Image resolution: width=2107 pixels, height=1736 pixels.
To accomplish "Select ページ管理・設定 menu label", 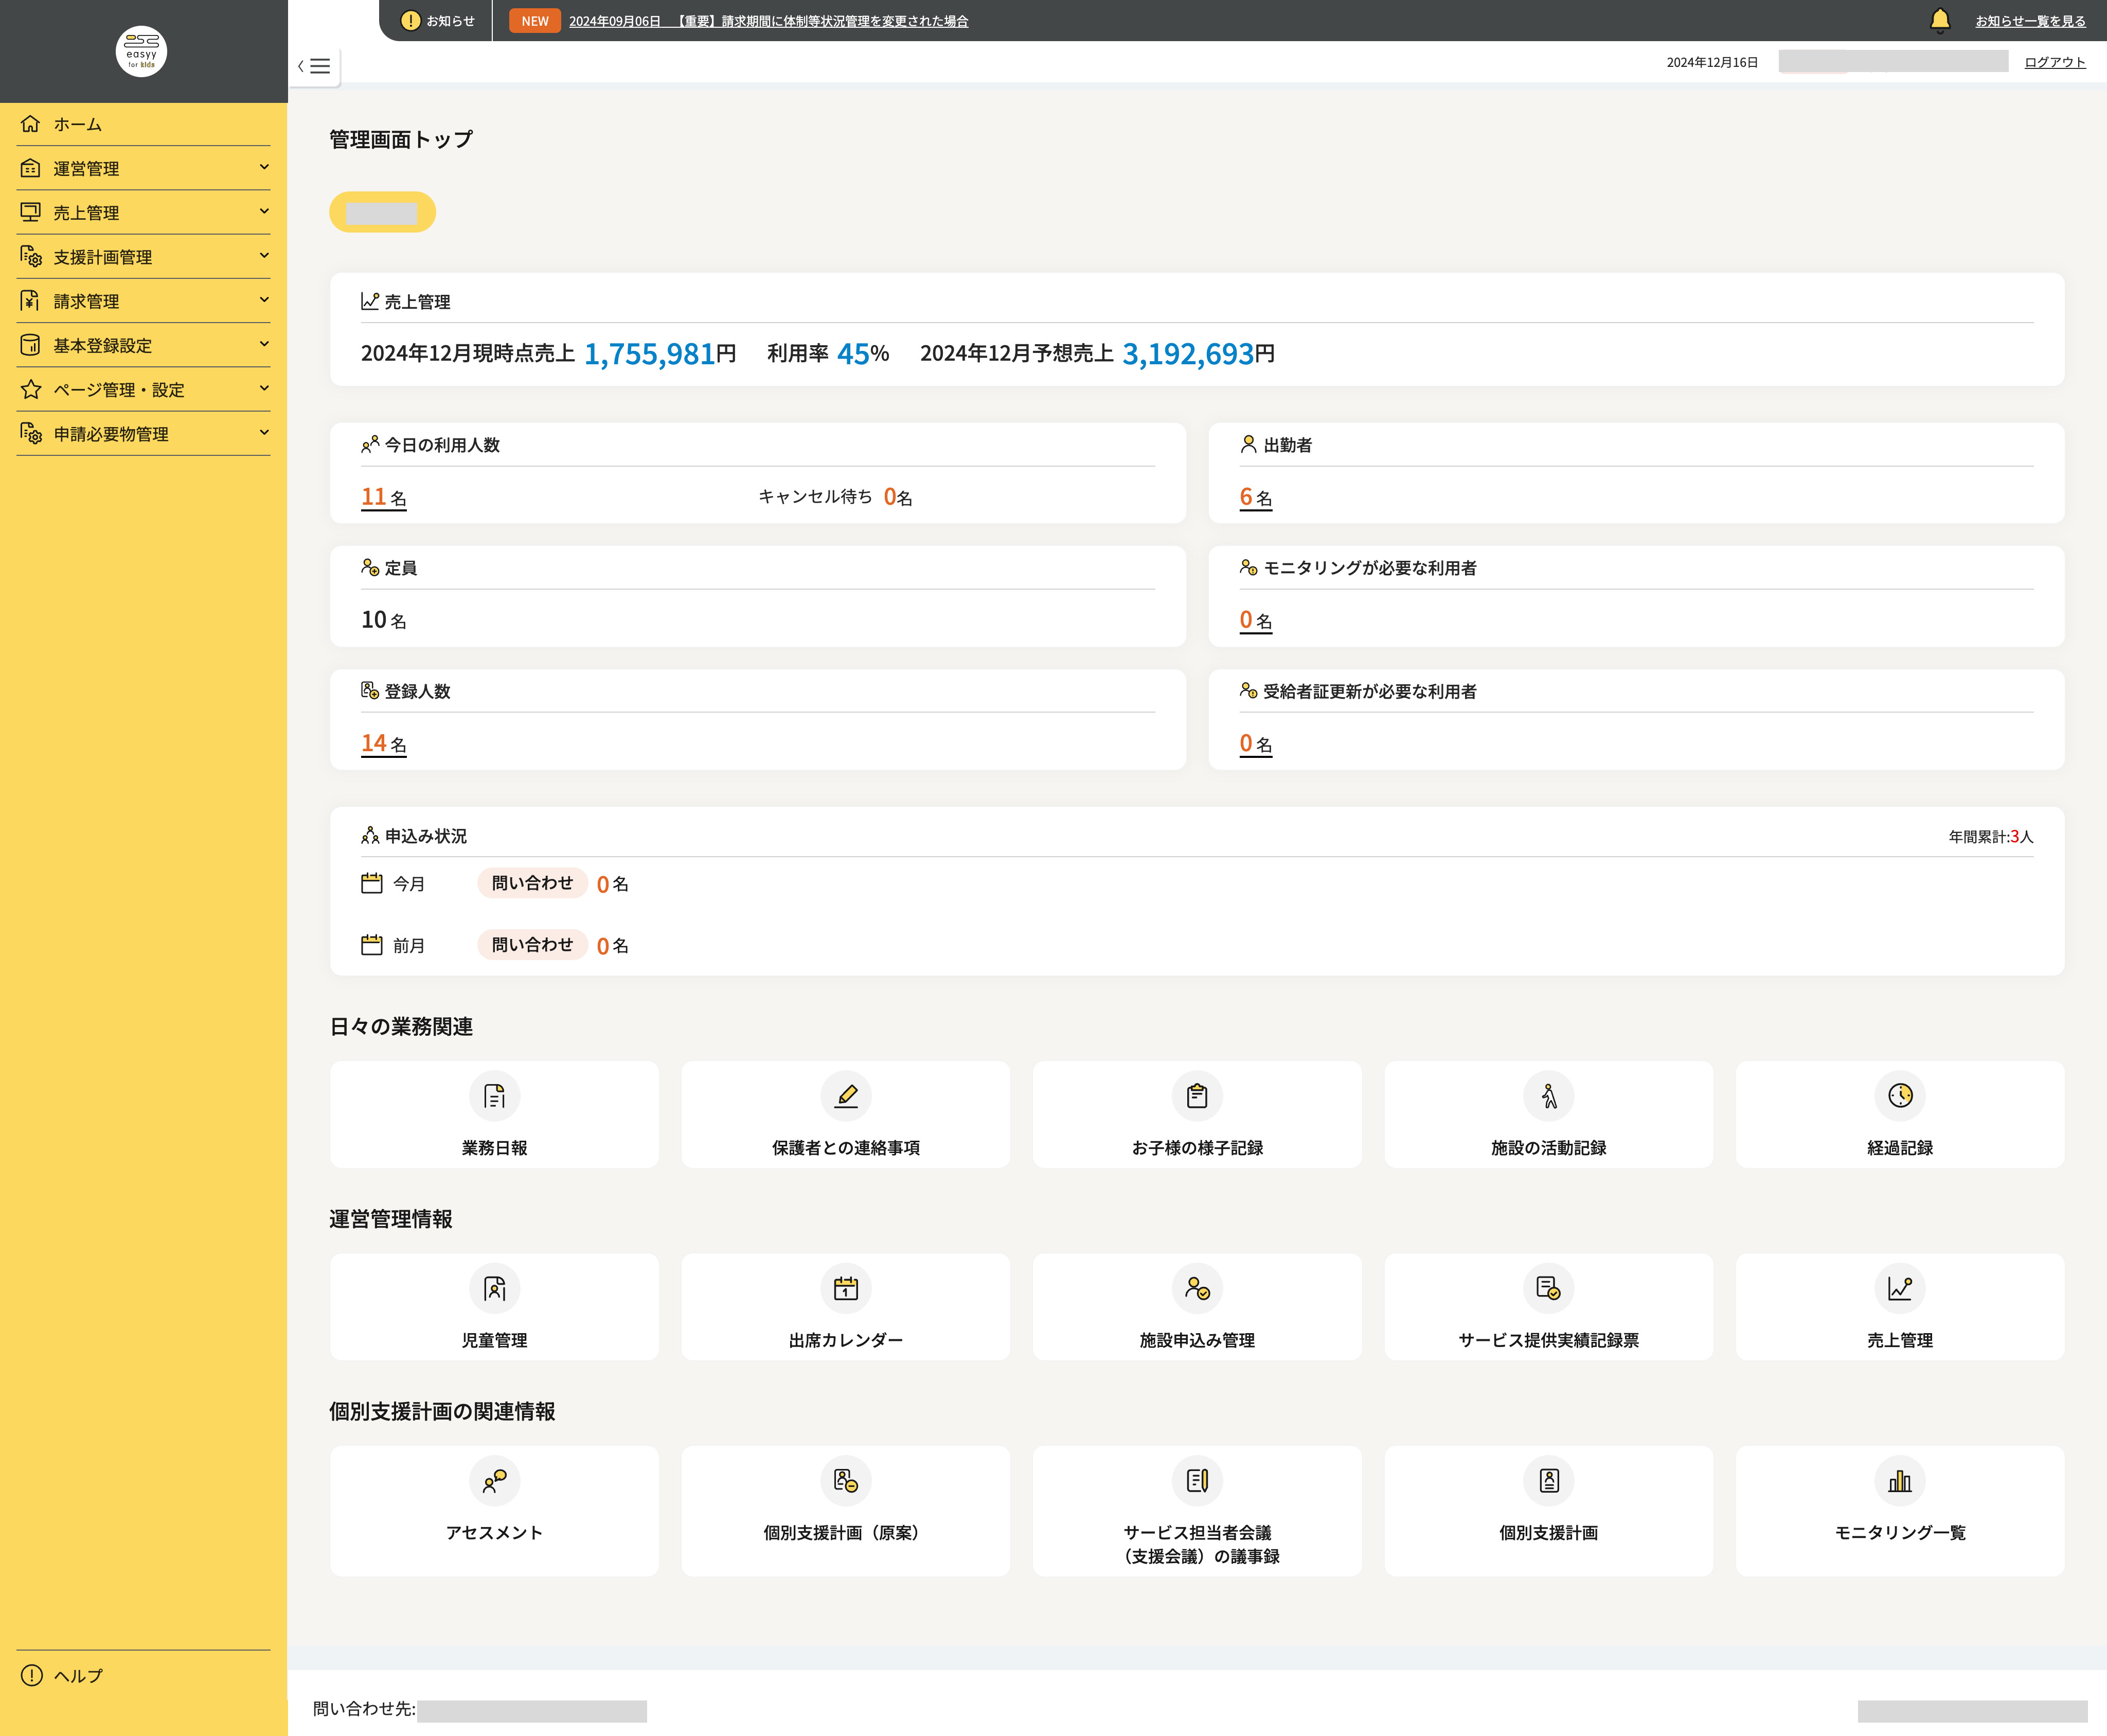I will (119, 390).
